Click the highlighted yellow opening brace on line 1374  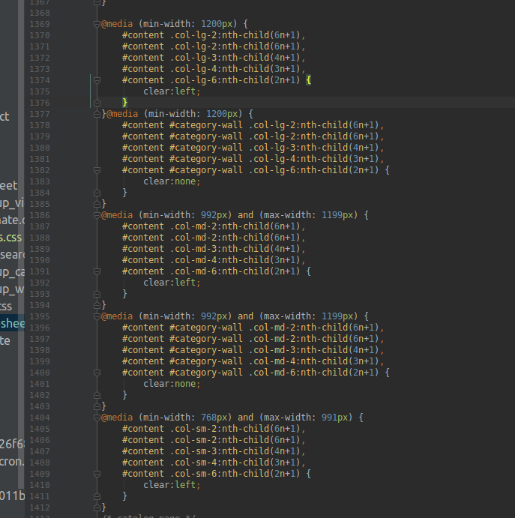[309, 80]
